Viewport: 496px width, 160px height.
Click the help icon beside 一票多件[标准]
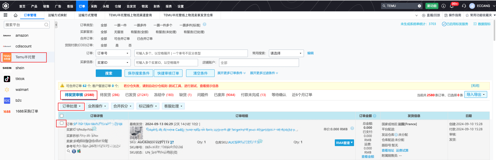205,25
